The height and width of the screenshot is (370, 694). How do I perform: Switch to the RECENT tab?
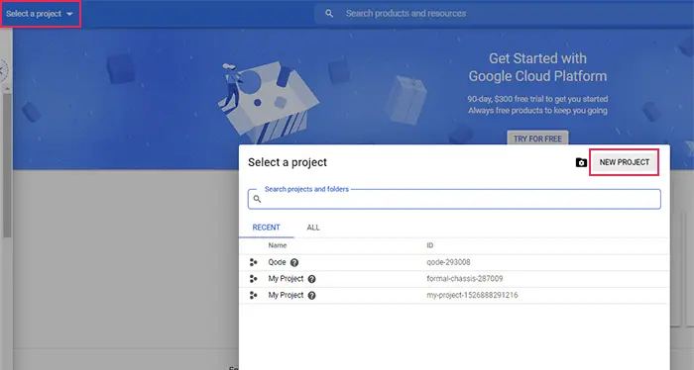coord(266,228)
